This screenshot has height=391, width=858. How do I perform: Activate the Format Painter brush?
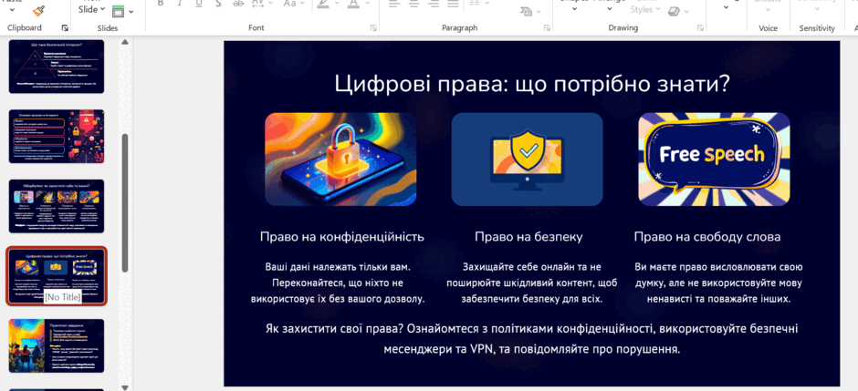38,9
